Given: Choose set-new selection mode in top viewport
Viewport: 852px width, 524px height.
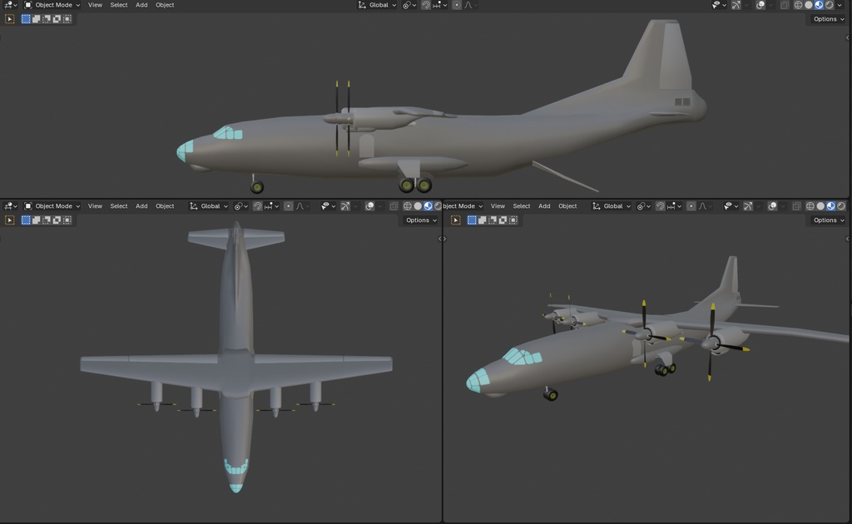Looking at the screenshot, I should [26, 19].
